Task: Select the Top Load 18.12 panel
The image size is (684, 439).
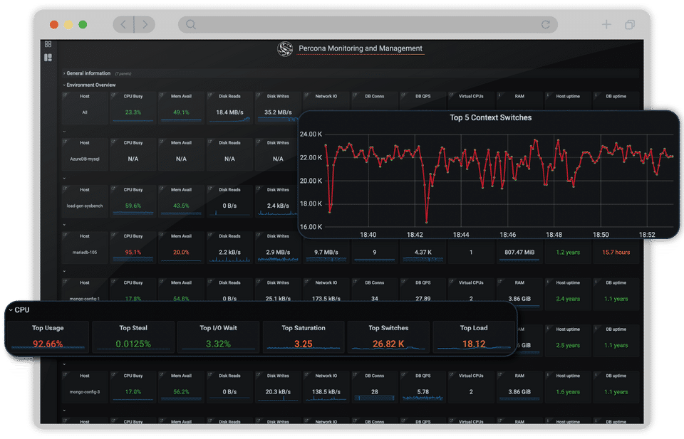Action: pyautogui.click(x=474, y=337)
